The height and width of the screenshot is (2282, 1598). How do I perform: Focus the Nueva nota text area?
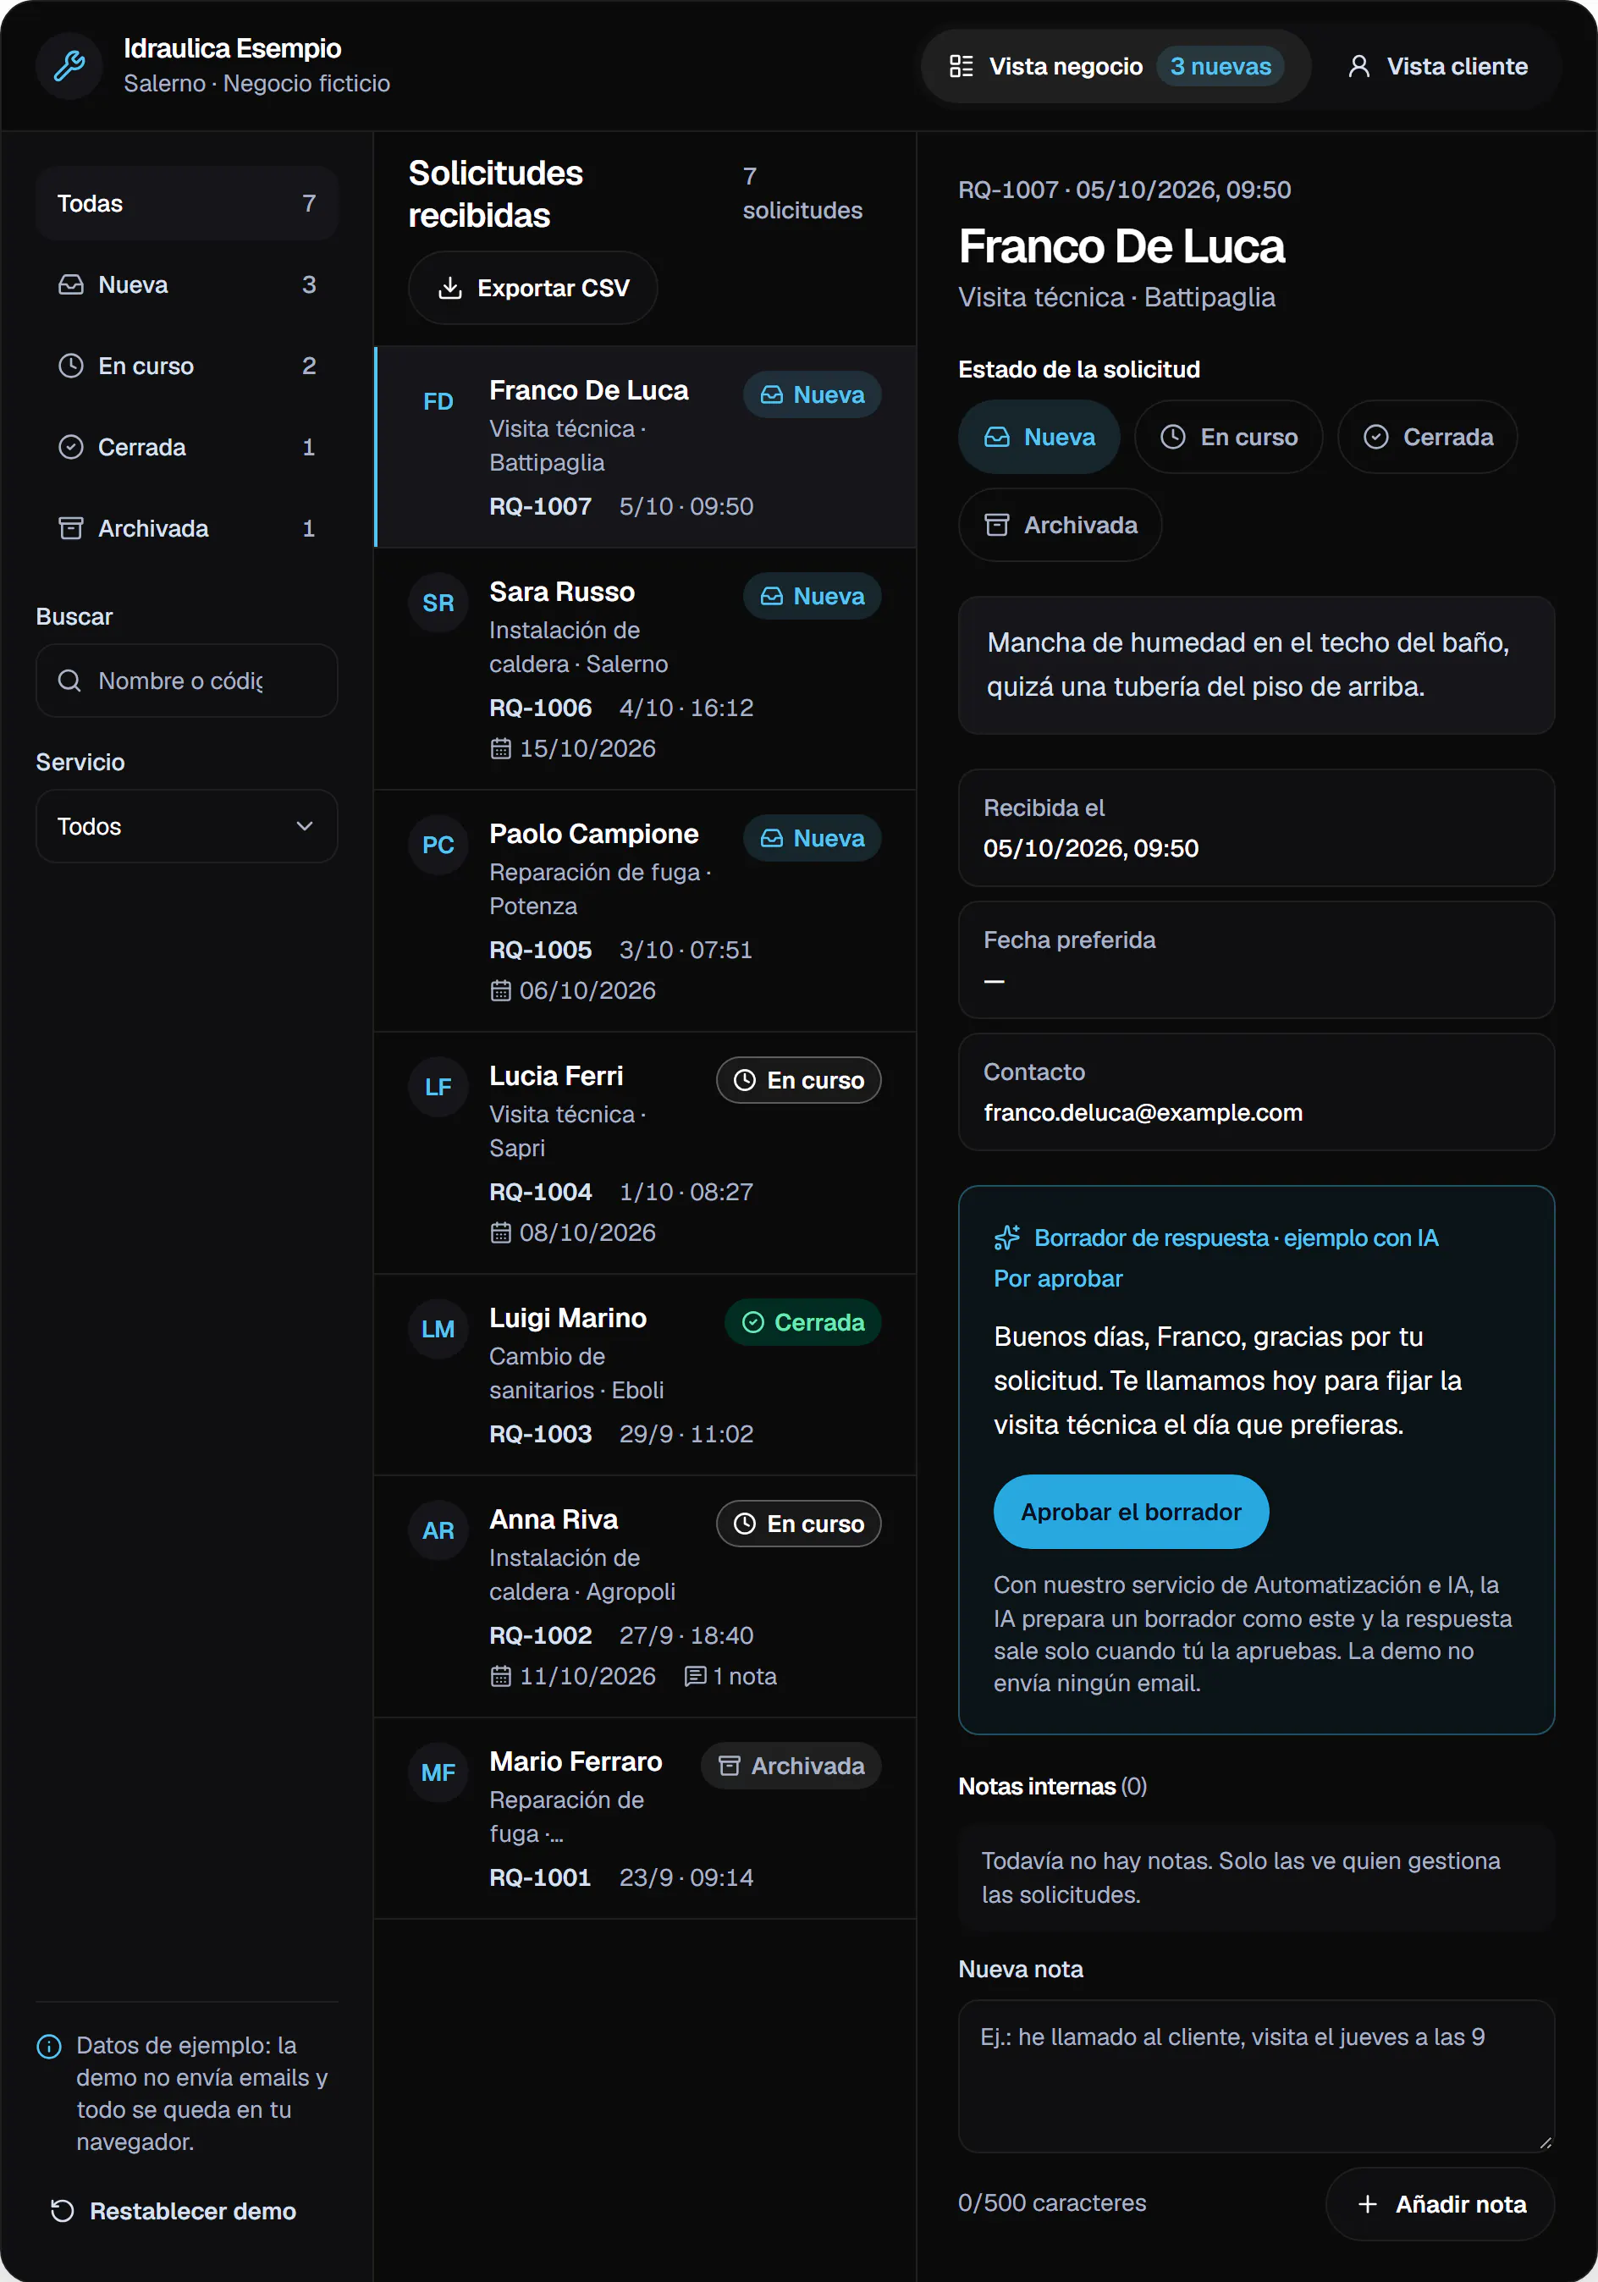tap(1256, 2076)
